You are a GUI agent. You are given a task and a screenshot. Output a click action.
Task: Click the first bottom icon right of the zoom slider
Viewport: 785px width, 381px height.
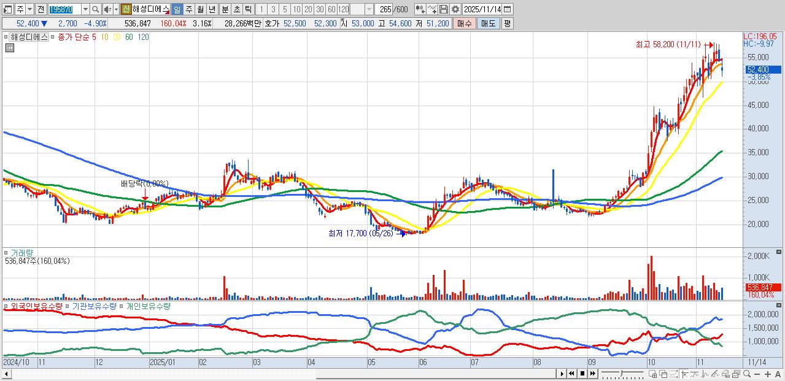click(x=653, y=374)
